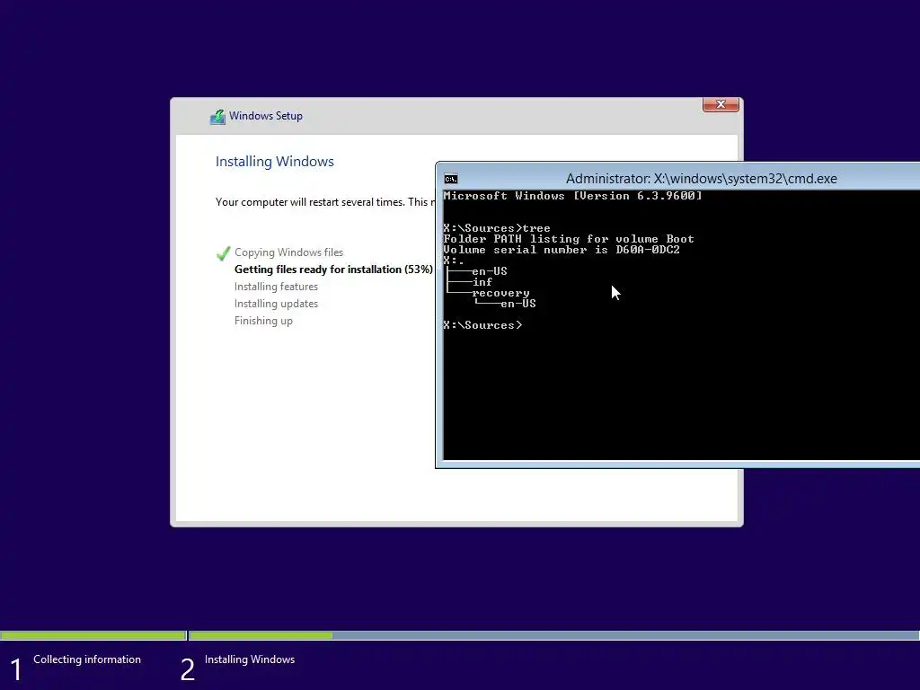Click the cmd.exe window title bar

677,179
